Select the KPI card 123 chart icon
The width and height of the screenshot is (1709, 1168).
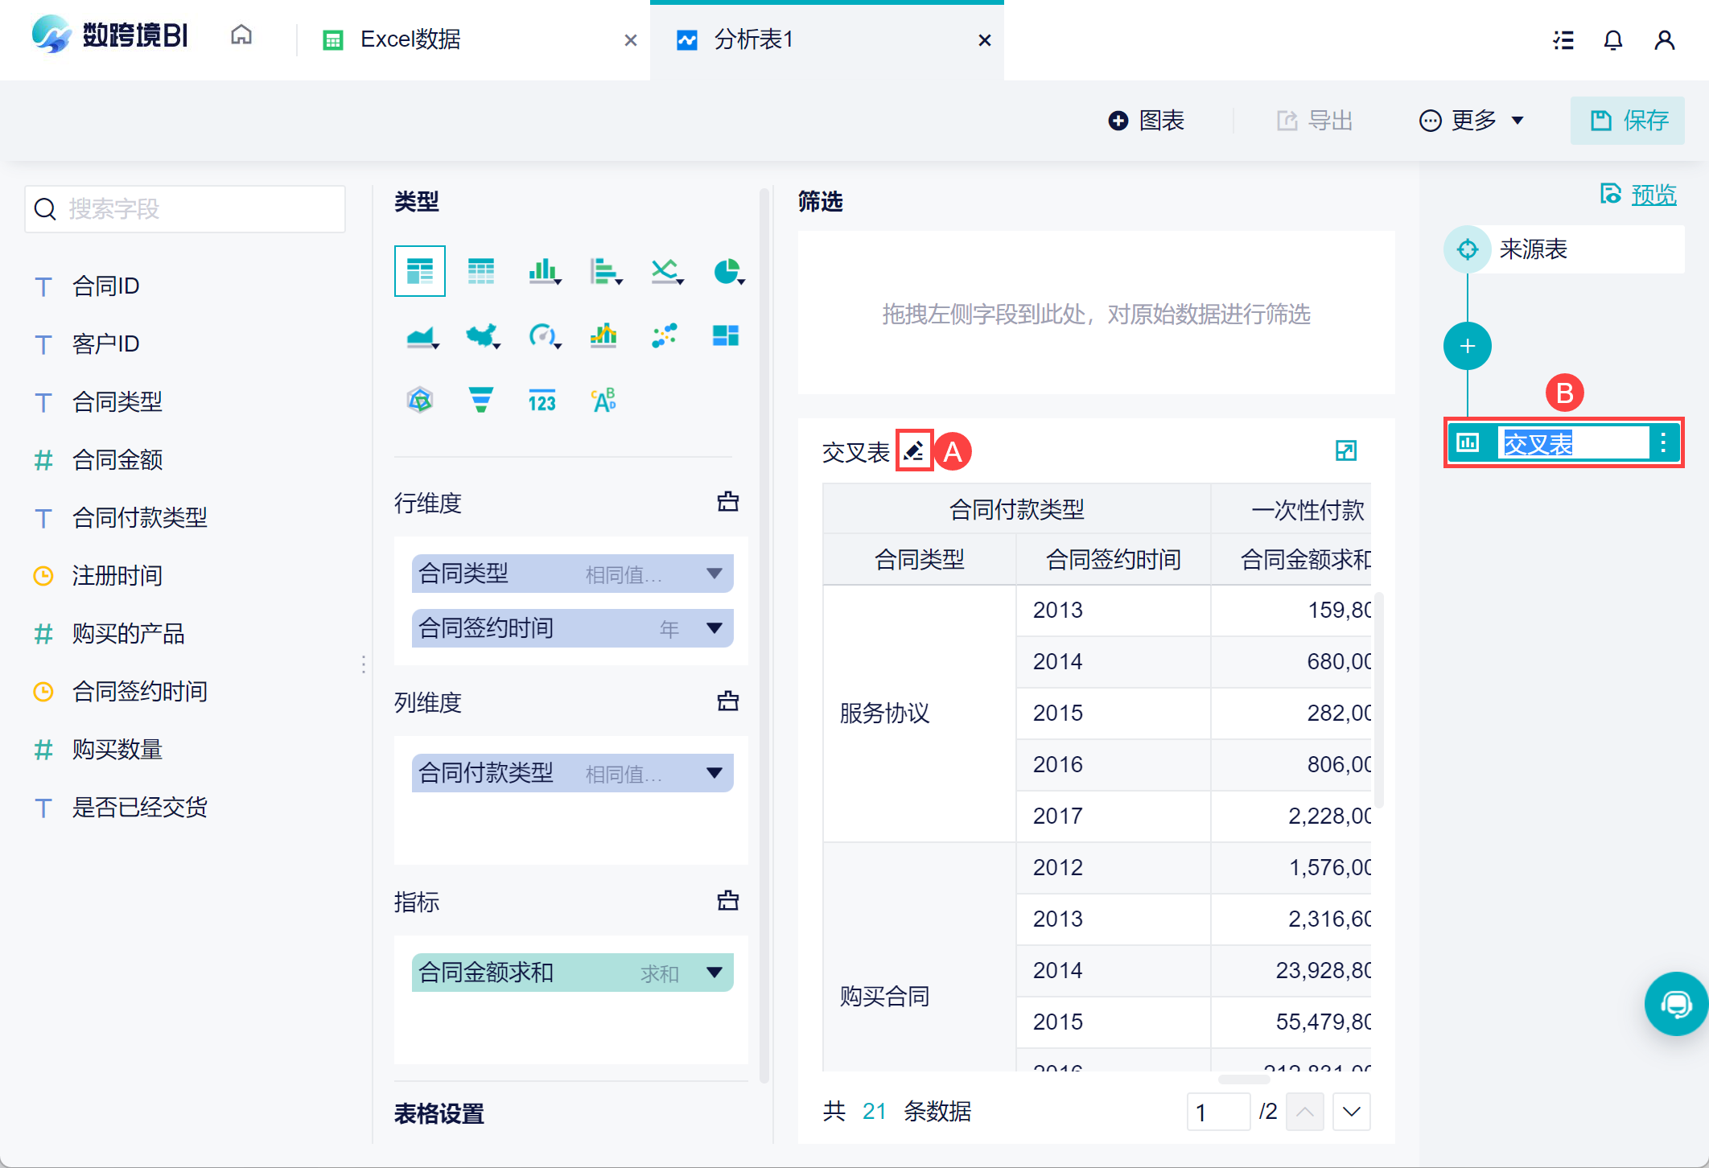[542, 400]
